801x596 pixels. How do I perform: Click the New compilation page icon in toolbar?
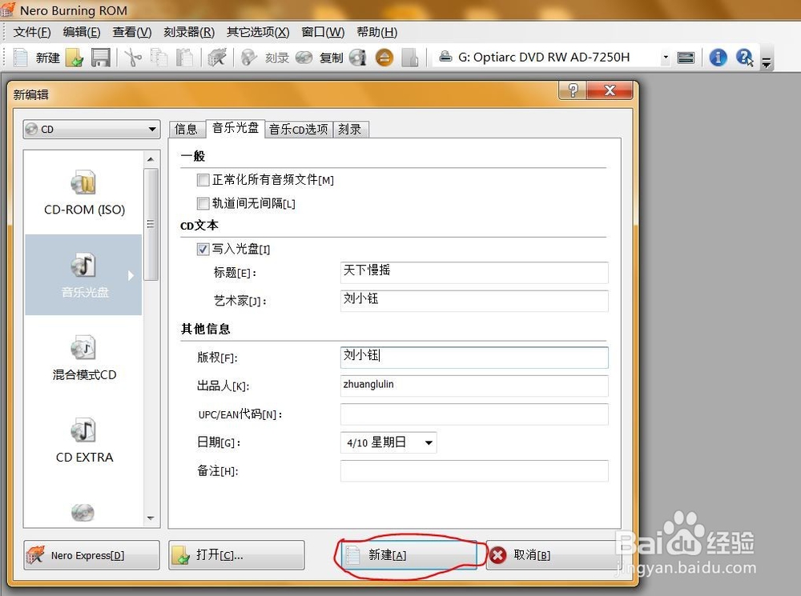(x=21, y=57)
